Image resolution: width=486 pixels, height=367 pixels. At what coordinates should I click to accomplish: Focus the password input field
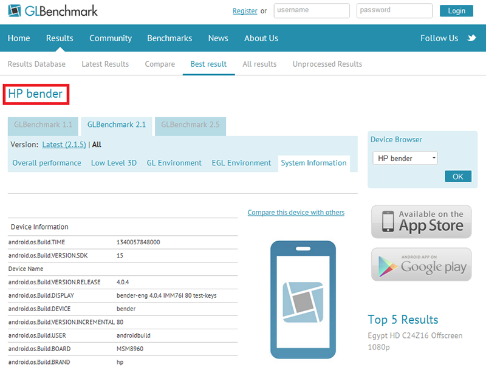point(394,11)
